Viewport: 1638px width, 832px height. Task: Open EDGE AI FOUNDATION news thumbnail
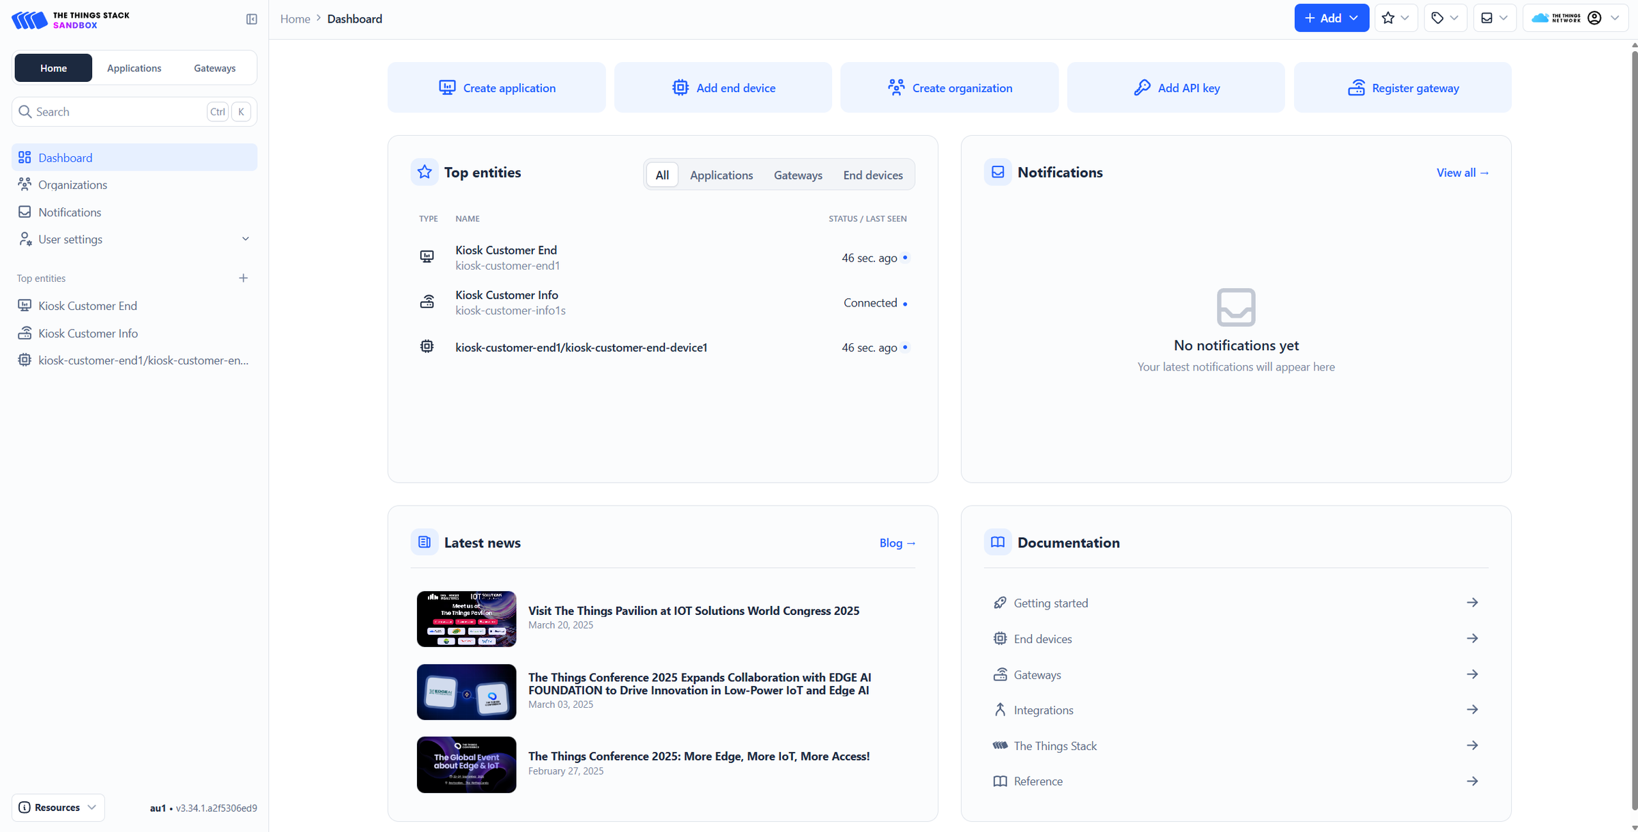pos(467,692)
